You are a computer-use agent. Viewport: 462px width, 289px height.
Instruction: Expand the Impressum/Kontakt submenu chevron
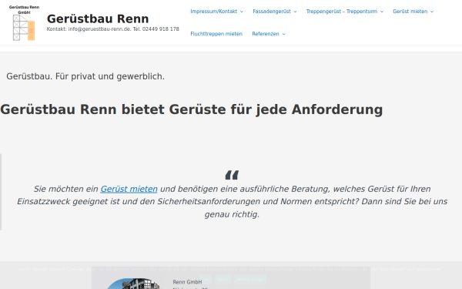pyautogui.click(x=242, y=12)
